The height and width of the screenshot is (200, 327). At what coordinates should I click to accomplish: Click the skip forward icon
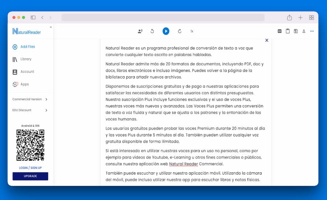click(x=179, y=31)
